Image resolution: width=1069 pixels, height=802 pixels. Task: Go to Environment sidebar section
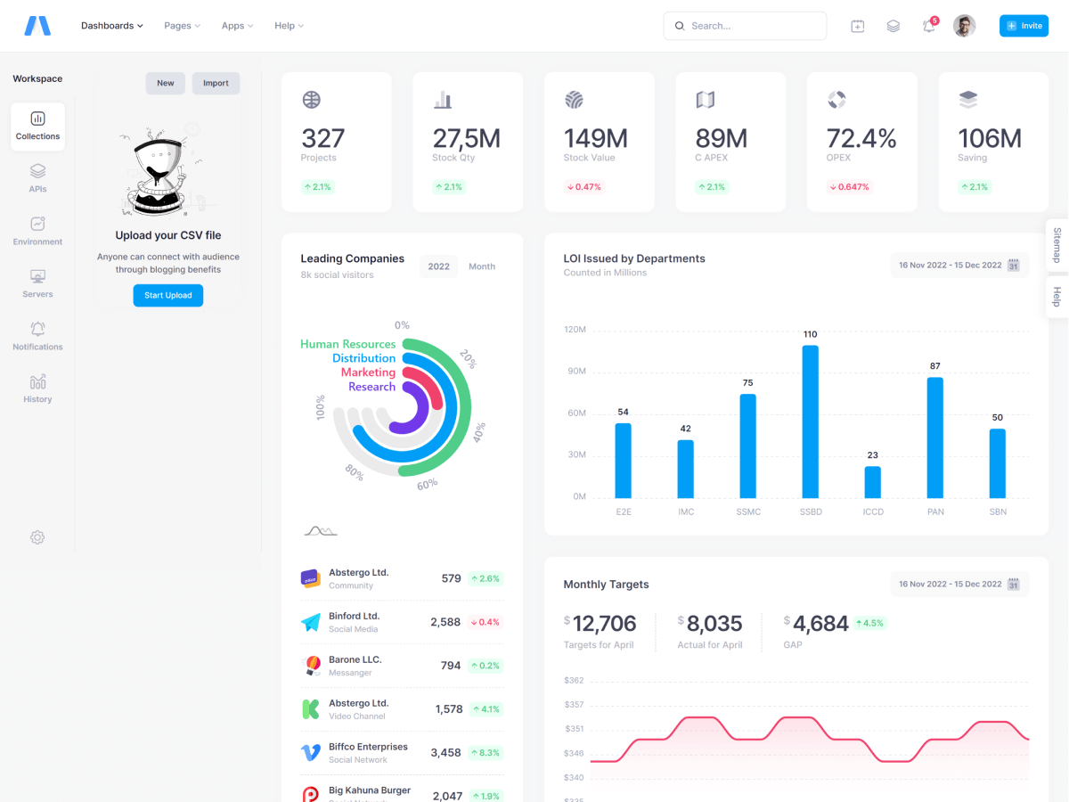[37, 231]
